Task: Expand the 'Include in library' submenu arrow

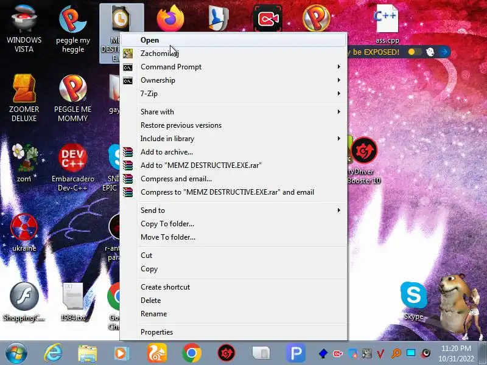Action: (339, 139)
